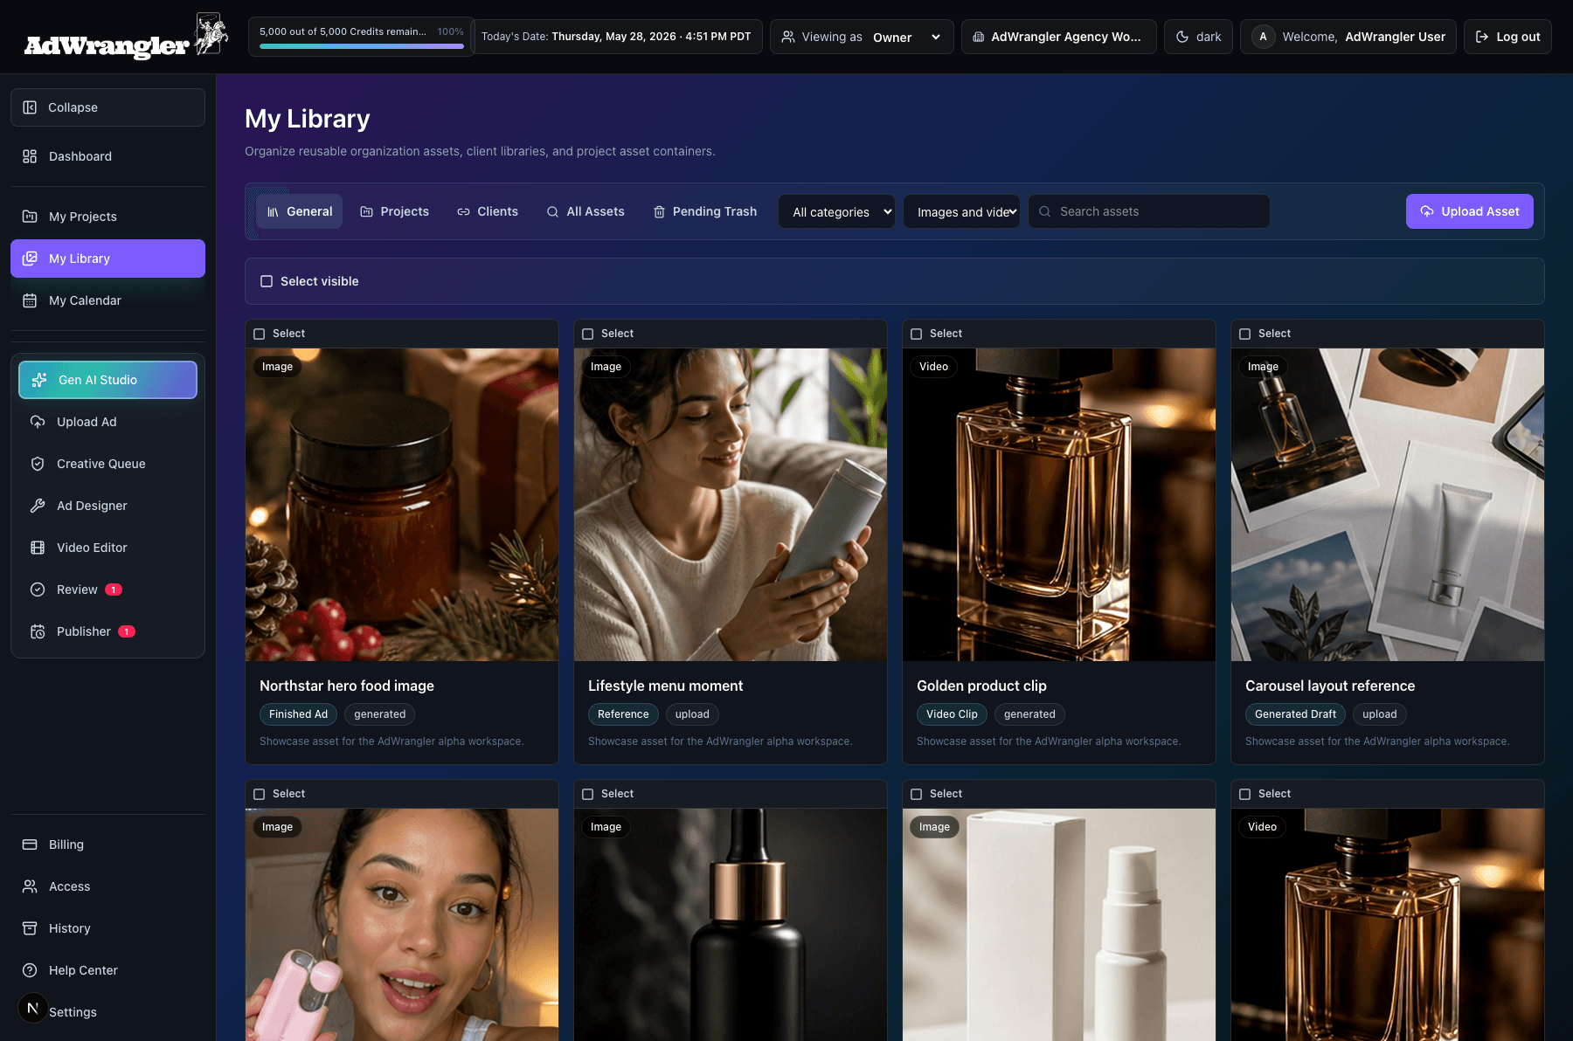
Task: Click the Billing card icon
Action: [30, 845]
